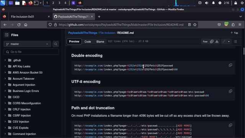
Task: Expand the Argument Injection folder
Action: (x=5, y=85)
